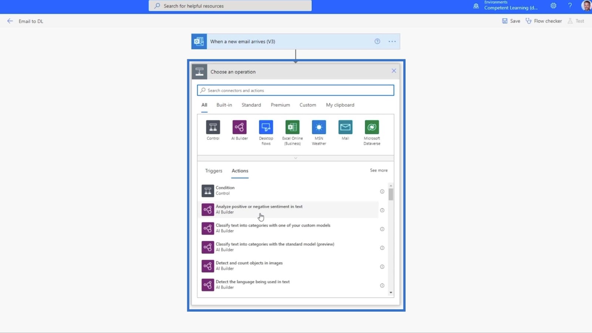Close the Choose an operation panel
The width and height of the screenshot is (592, 333).
394,71
